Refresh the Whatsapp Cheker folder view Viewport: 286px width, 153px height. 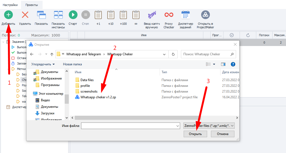[x=173, y=54]
